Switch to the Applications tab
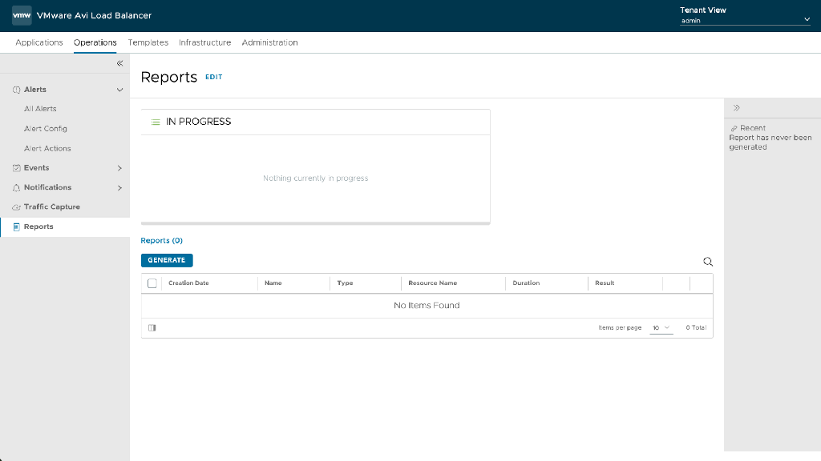821x461 pixels. coord(38,42)
